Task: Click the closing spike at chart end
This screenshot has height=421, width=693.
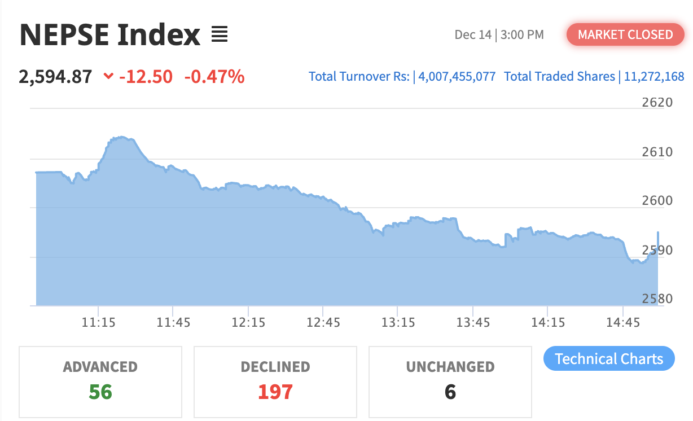Action: [x=658, y=233]
